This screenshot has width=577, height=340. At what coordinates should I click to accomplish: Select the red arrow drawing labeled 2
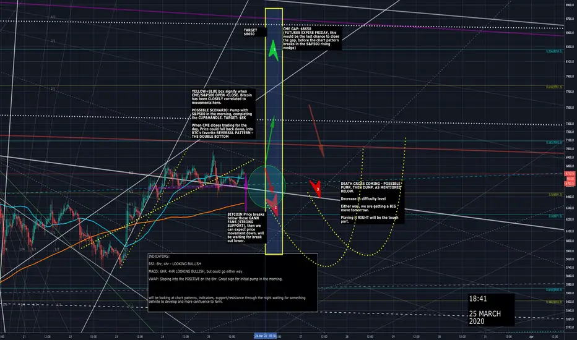tap(273, 206)
